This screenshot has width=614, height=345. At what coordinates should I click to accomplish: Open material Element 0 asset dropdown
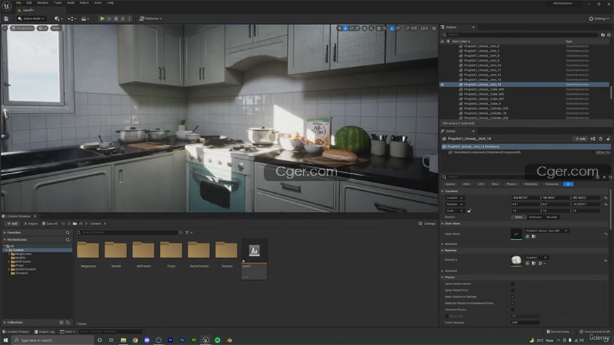point(536,257)
